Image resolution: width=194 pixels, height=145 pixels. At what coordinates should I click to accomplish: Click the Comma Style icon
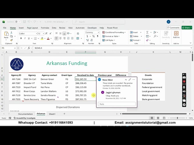point(98,36)
